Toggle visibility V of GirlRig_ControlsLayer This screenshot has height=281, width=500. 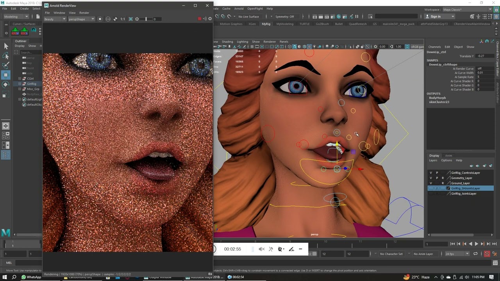pos(431,173)
